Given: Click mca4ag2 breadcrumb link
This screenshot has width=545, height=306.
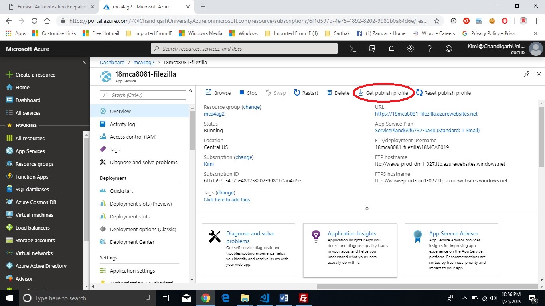Looking at the screenshot, I should pyautogui.click(x=144, y=62).
